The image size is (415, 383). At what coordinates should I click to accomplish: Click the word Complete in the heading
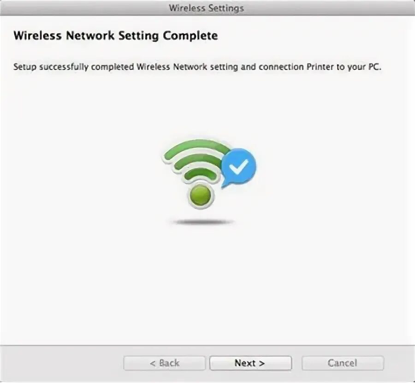pyautogui.click(x=190, y=36)
